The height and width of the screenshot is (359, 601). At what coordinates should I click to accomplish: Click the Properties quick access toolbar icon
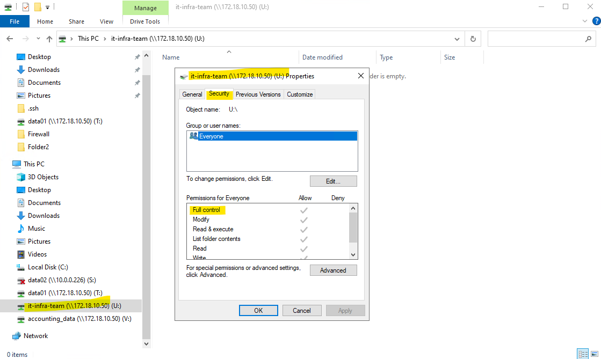point(26,7)
